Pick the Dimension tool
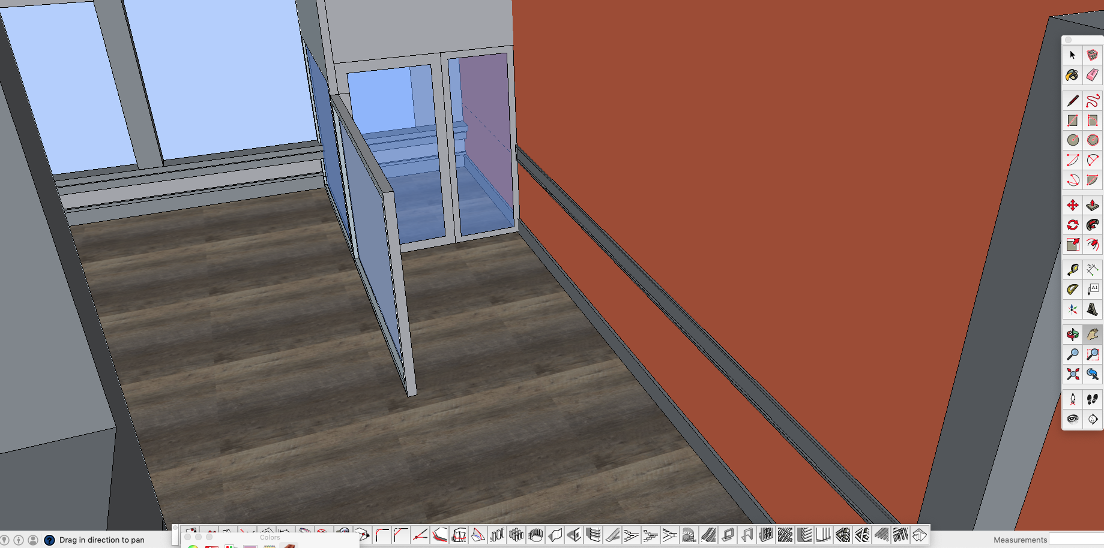The image size is (1104, 548). (x=1093, y=270)
